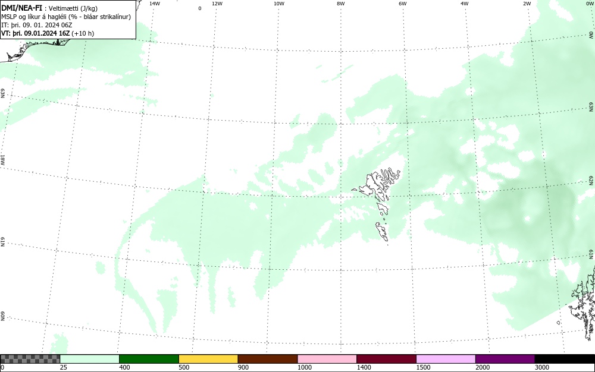Click the gray checkered 0–25 legend swatch
595x372 pixels.
30,359
